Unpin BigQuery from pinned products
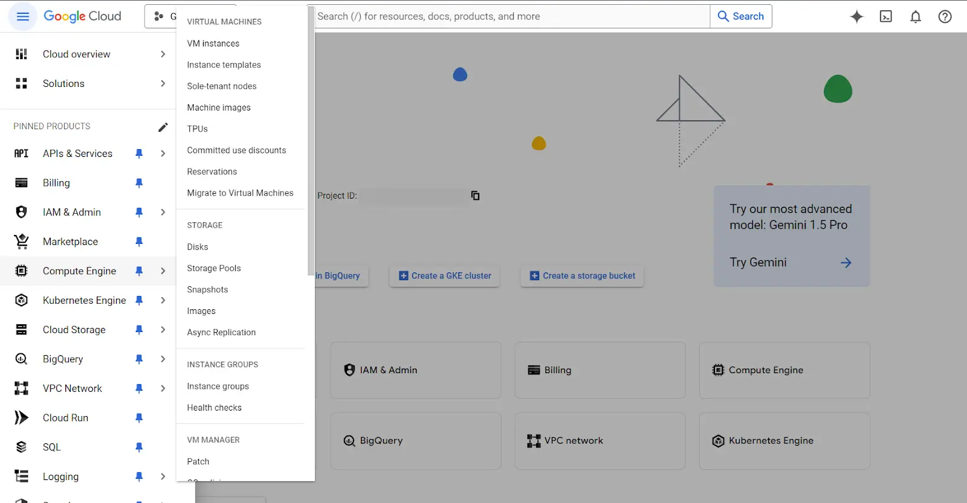This screenshot has width=967, height=503. (x=139, y=359)
